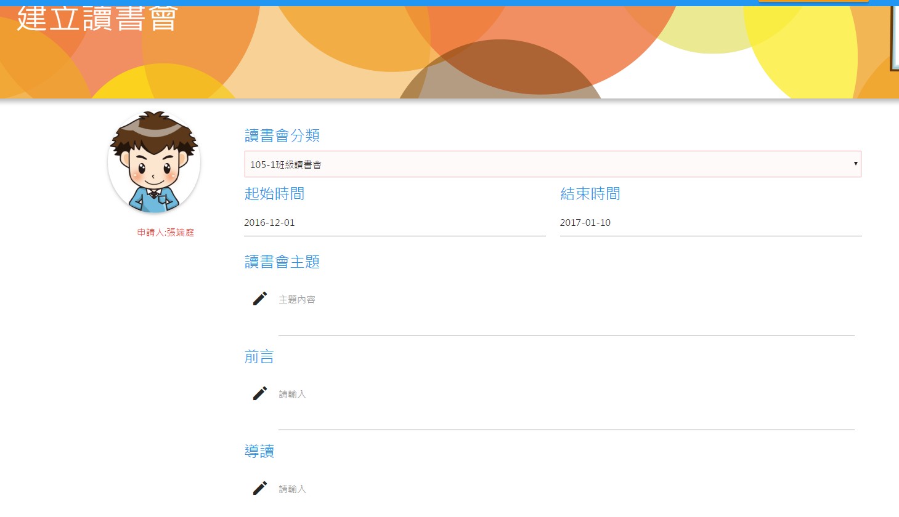899x517 pixels.
Task: Click the 結束時間 label
Action: 590,194
